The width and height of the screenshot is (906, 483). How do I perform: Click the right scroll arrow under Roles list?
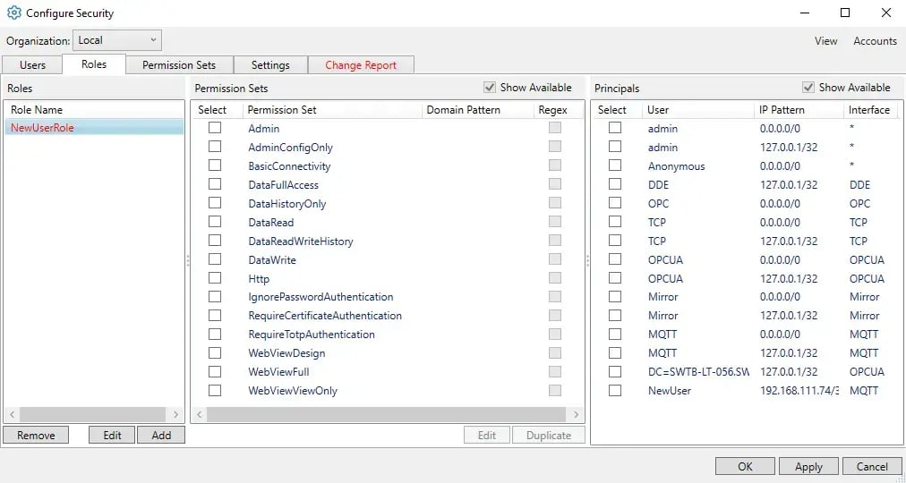point(175,414)
